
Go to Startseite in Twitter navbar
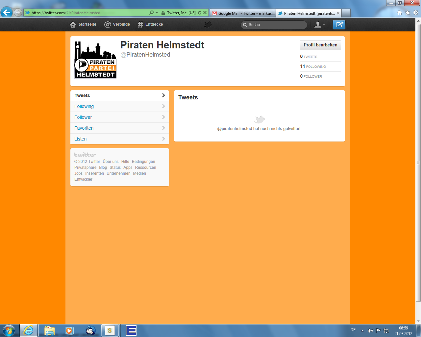click(83, 24)
